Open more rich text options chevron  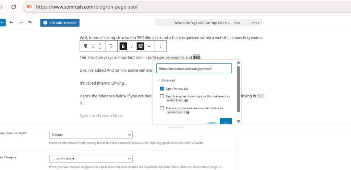pyautogui.click(x=149, y=46)
